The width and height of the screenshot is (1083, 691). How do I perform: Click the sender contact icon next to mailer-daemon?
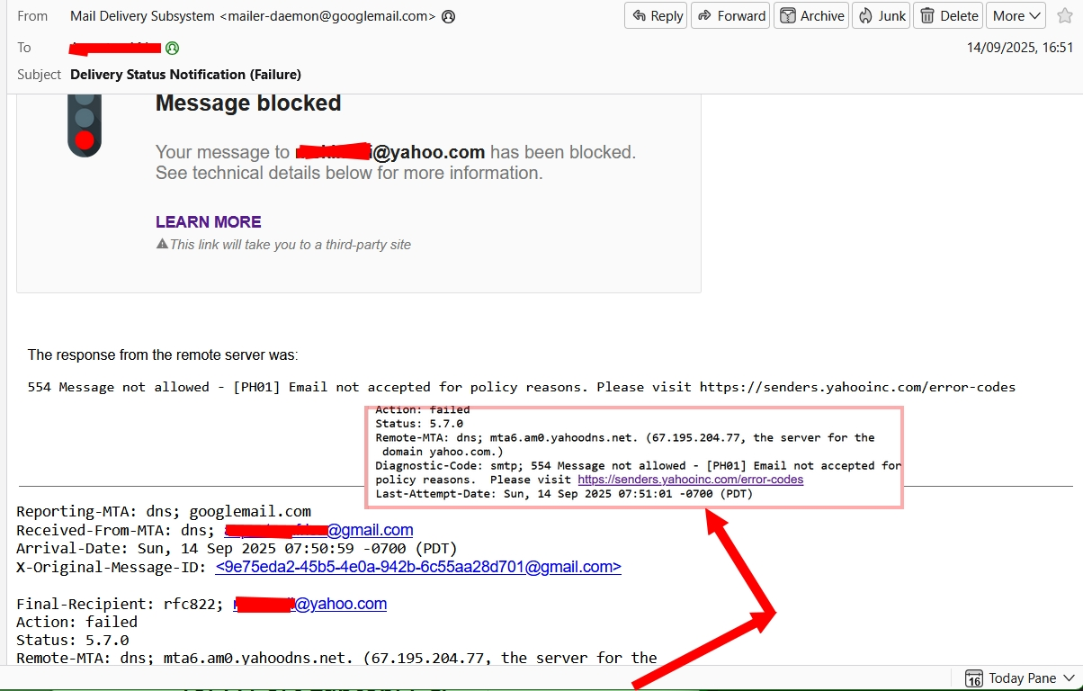[449, 16]
